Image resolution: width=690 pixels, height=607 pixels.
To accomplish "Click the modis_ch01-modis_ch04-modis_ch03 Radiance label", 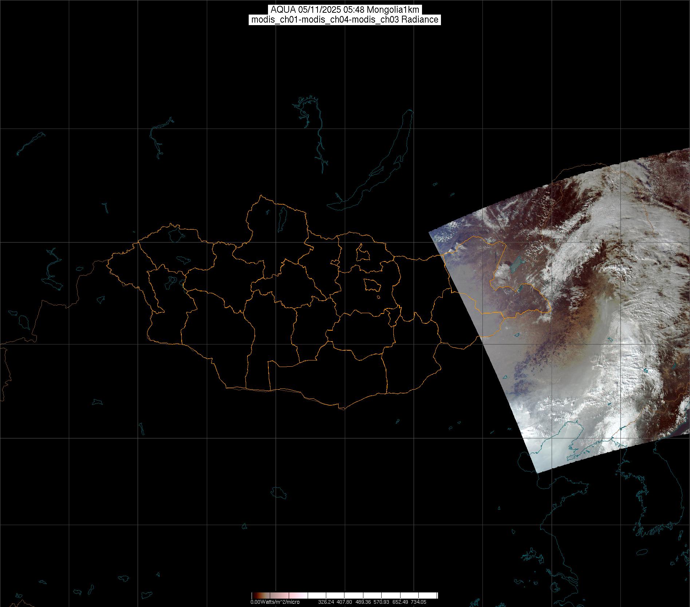I will (344, 20).
